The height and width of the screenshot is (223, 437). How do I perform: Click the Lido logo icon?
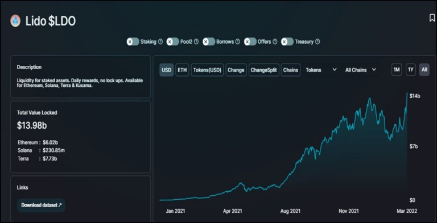[15, 21]
